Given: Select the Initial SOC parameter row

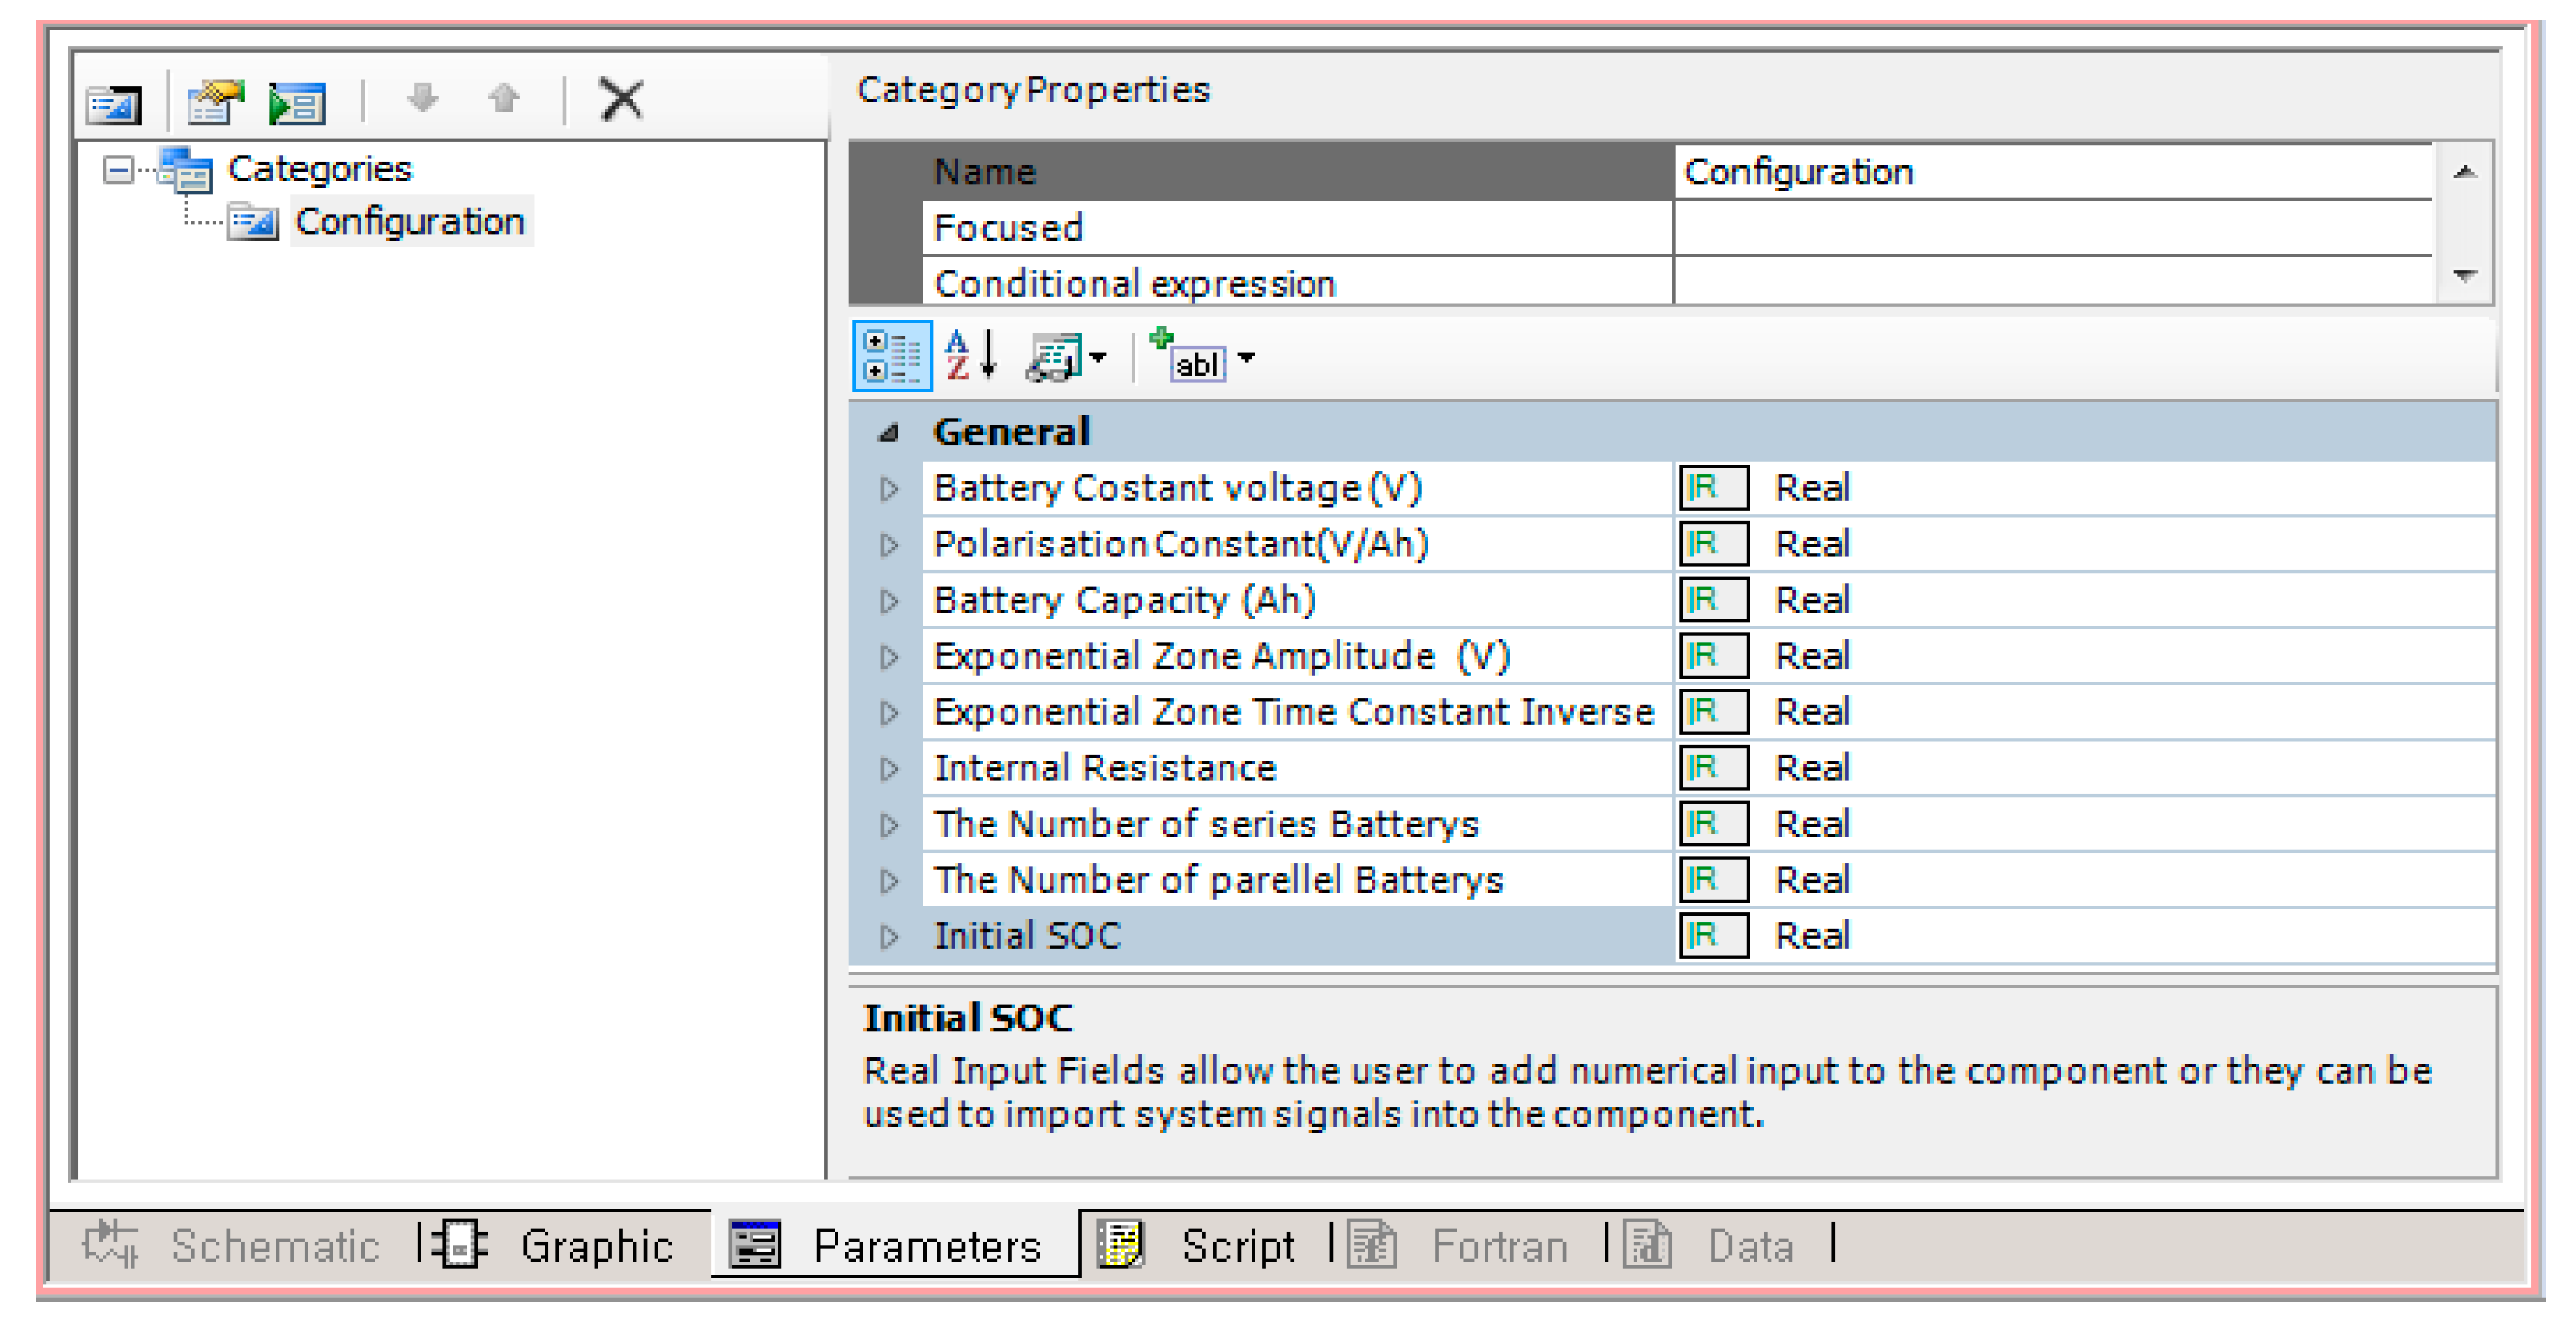Looking at the screenshot, I should coord(1027,936).
